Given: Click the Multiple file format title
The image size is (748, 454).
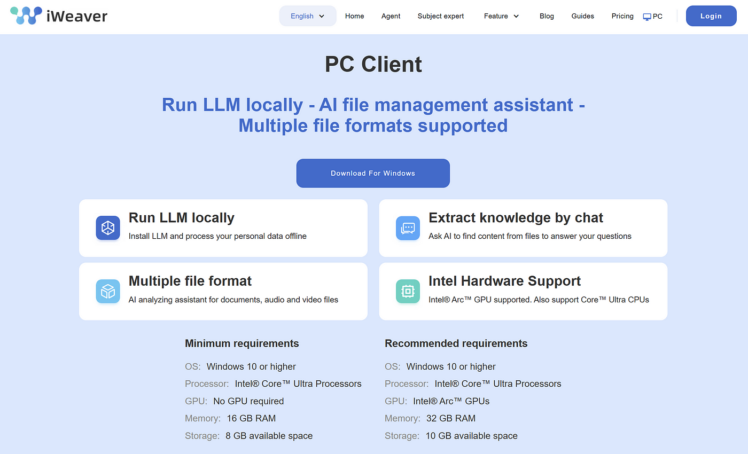Looking at the screenshot, I should pyautogui.click(x=190, y=280).
